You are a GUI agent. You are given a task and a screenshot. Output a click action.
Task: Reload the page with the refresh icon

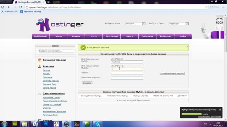coord(21,7)
